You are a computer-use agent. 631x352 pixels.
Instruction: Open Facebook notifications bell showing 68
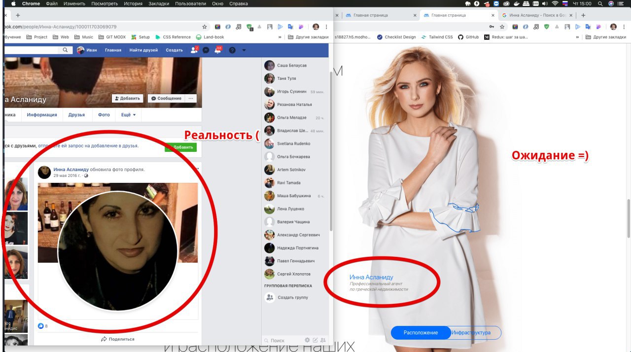tap(217, 50)
